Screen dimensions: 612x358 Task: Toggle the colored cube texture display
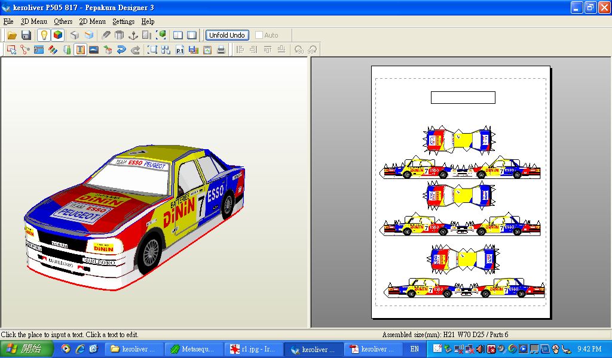pos(57,35)
